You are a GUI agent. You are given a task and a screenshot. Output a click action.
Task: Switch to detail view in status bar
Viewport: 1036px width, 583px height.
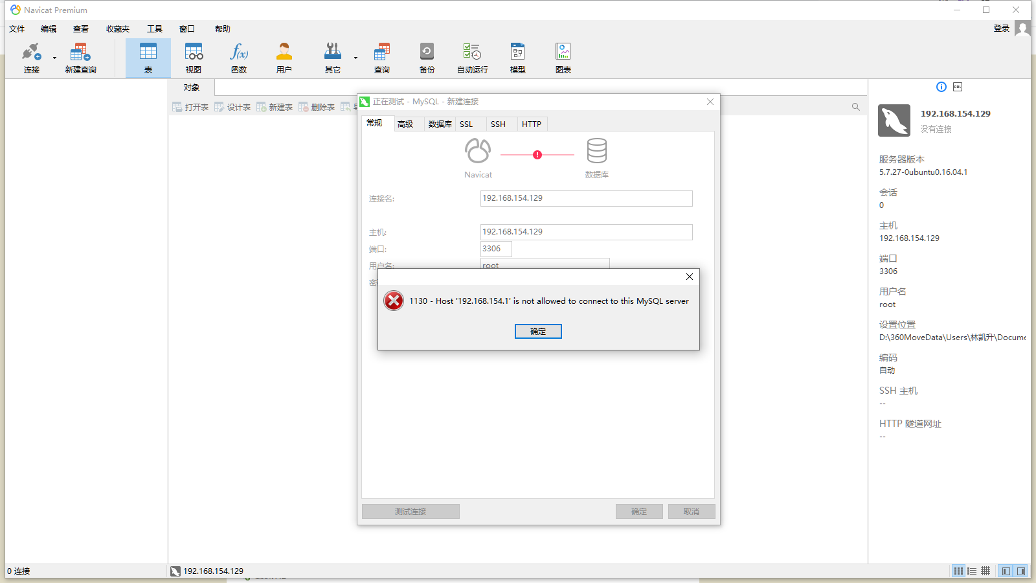pos(985,571)
